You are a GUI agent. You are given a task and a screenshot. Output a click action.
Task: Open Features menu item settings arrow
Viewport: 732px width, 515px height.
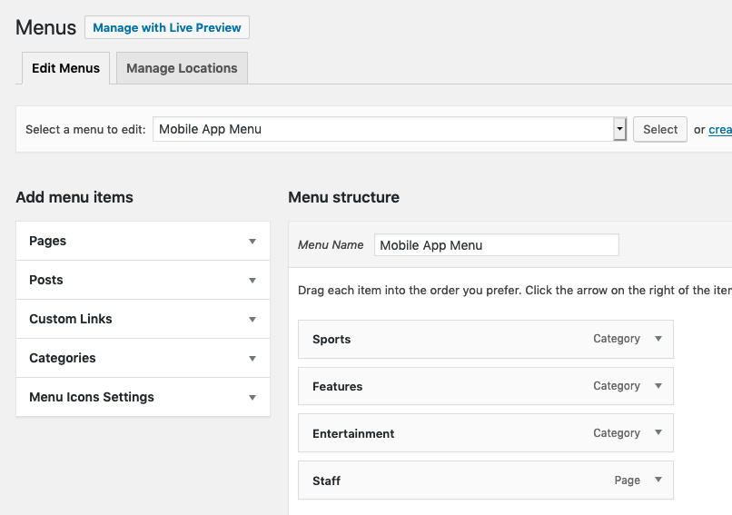click(x=658, y=386)
